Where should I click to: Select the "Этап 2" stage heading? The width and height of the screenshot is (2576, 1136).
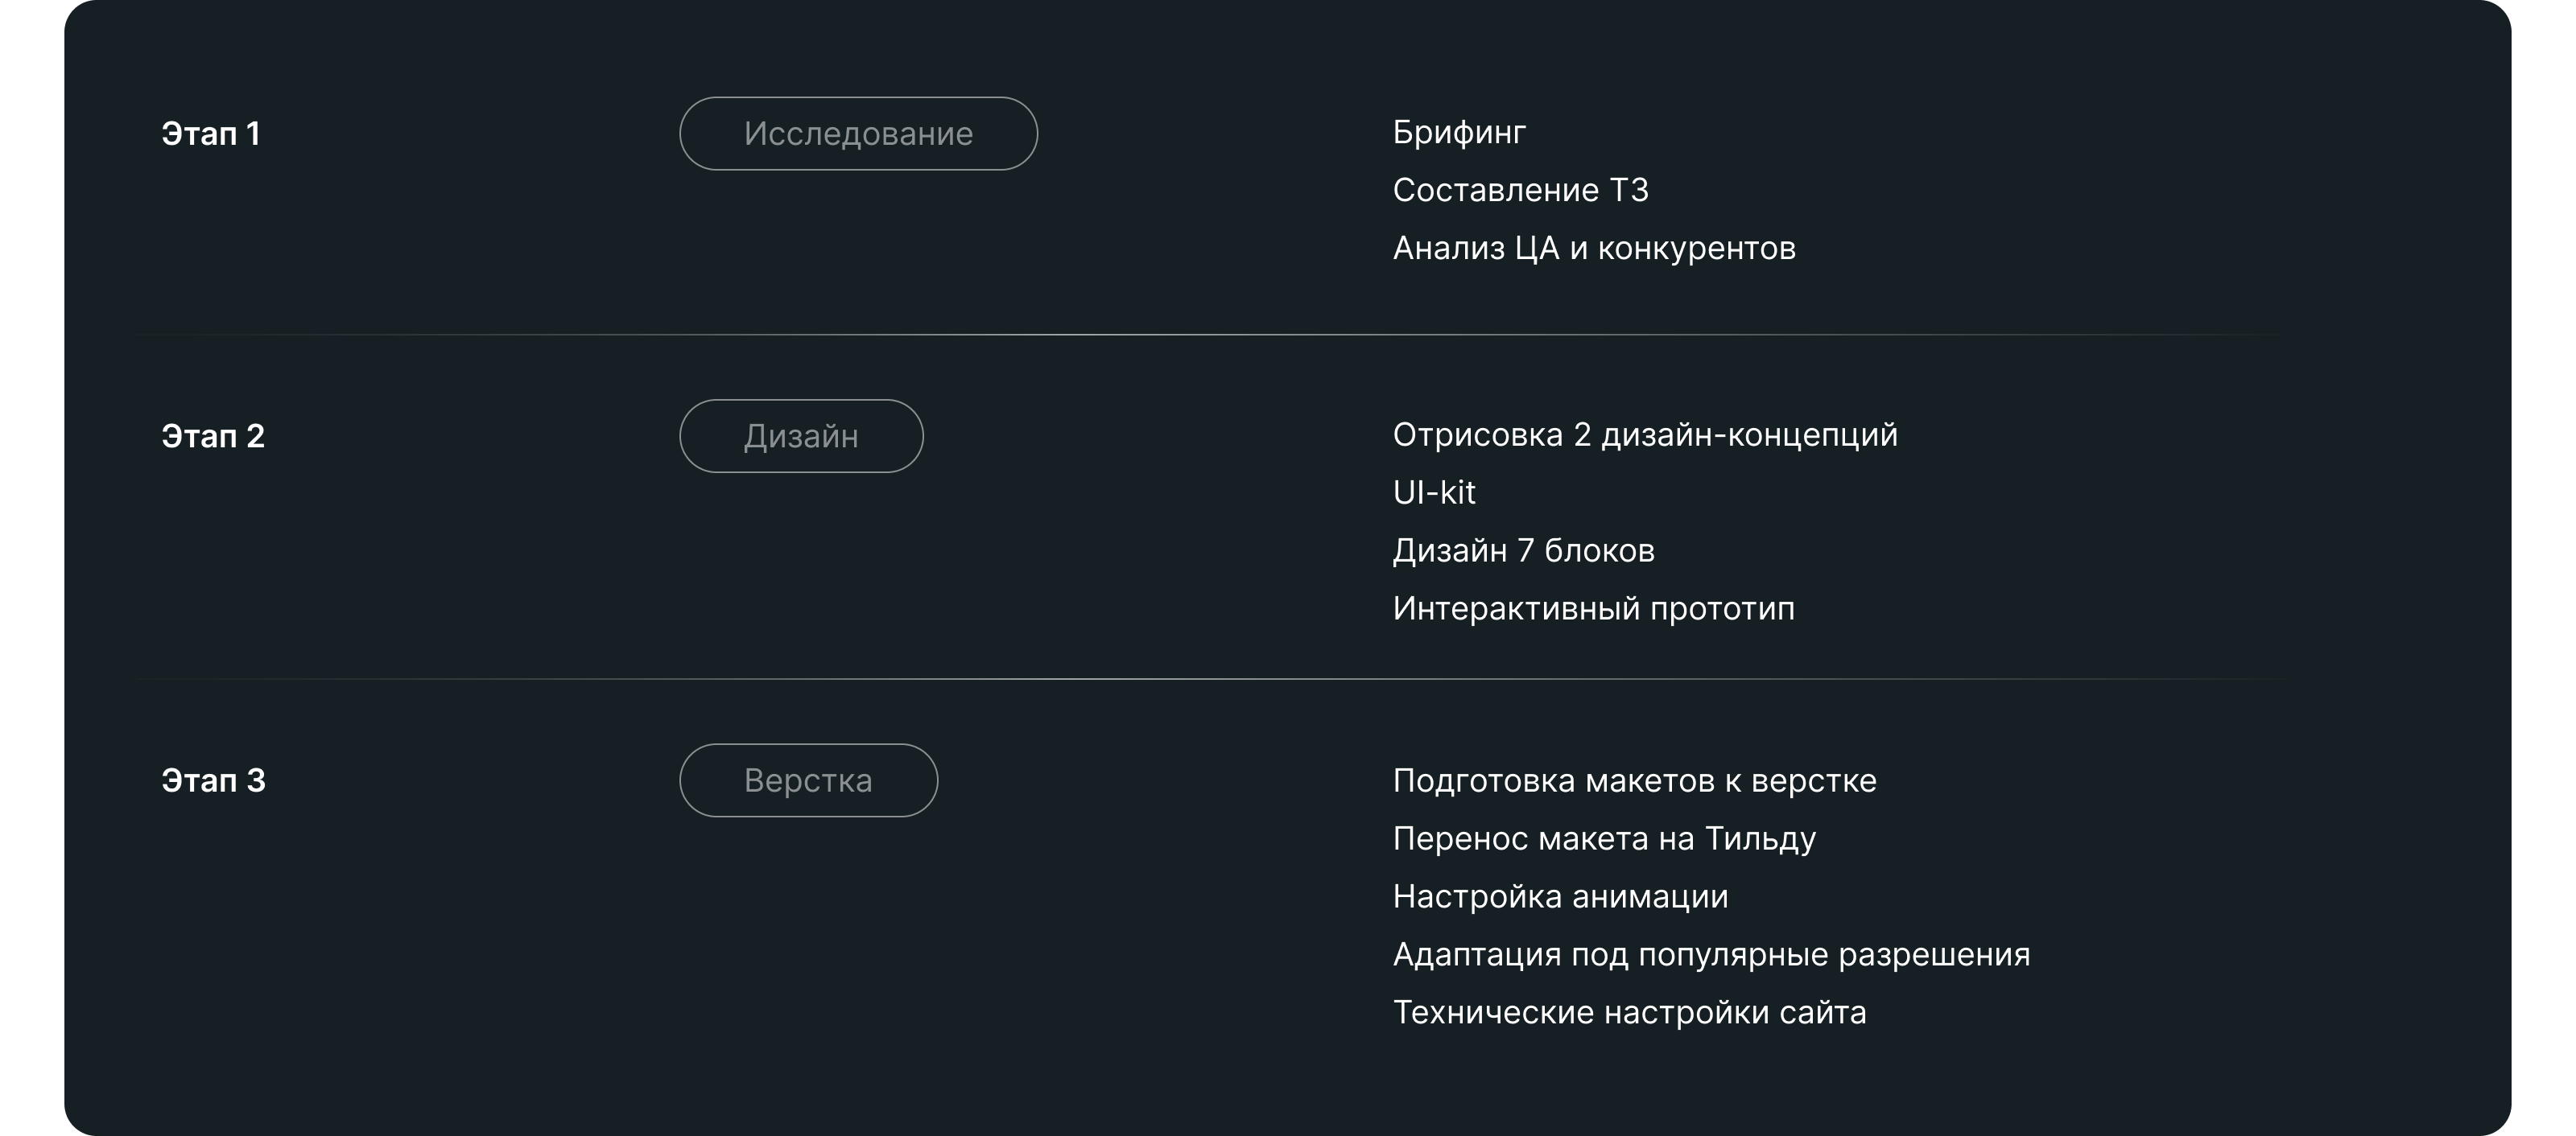(213, 437)
